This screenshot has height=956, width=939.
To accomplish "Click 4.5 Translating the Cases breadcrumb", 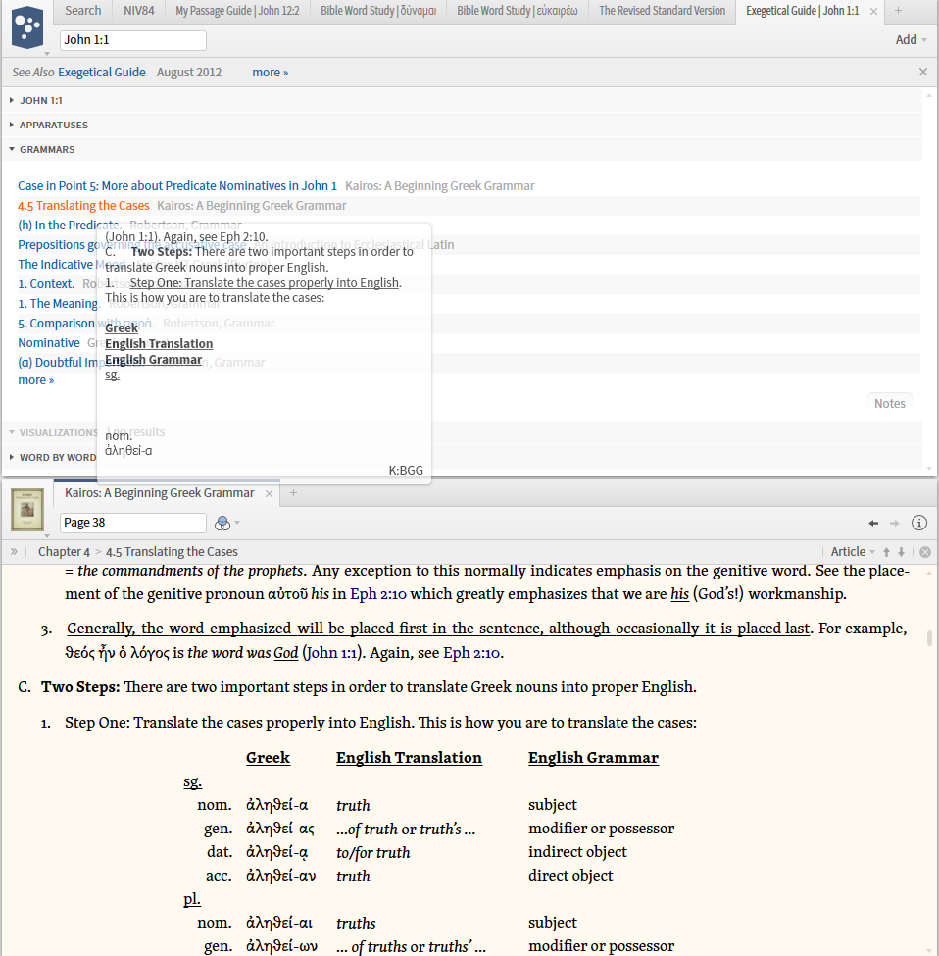I will click(x=172, y=552).
